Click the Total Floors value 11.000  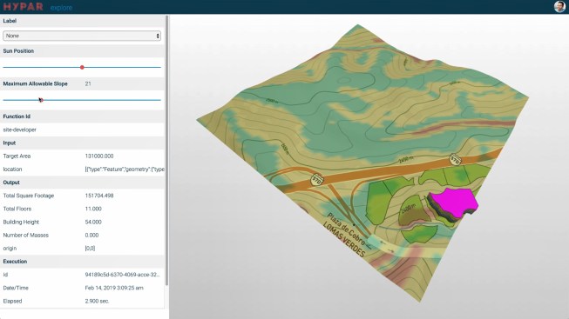(x=93, y=209)
